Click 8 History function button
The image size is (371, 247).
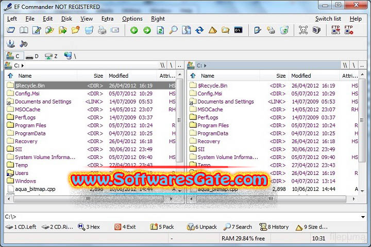(274, 227)
